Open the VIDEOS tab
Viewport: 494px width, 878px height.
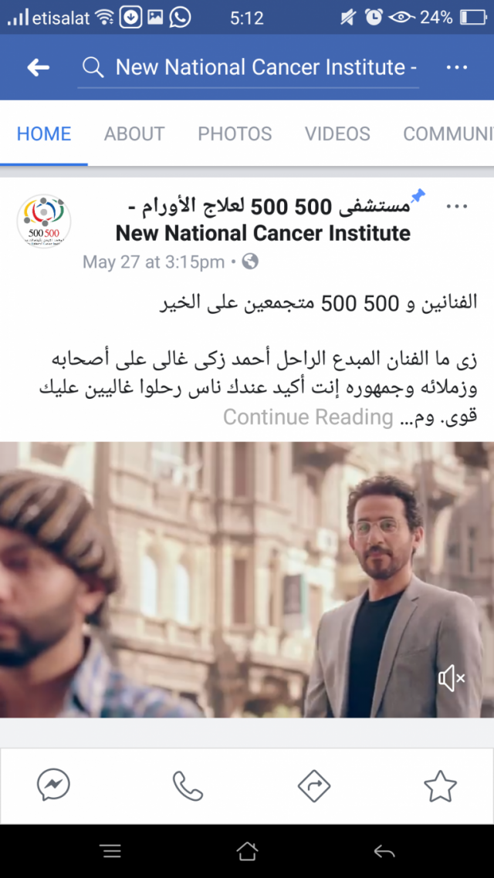click(337, 133)
